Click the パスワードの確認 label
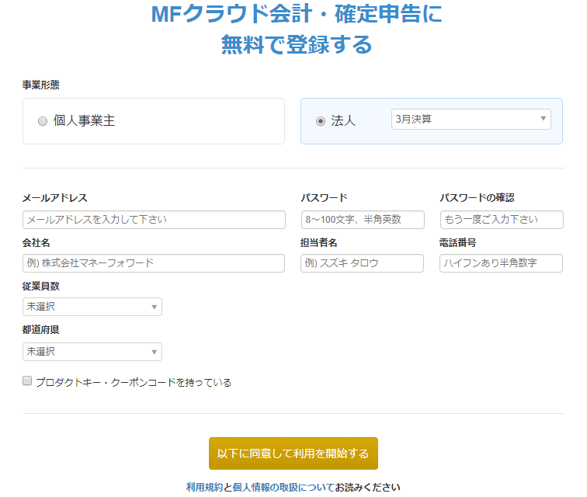The image size is (587, 497). tap(477, 198)
